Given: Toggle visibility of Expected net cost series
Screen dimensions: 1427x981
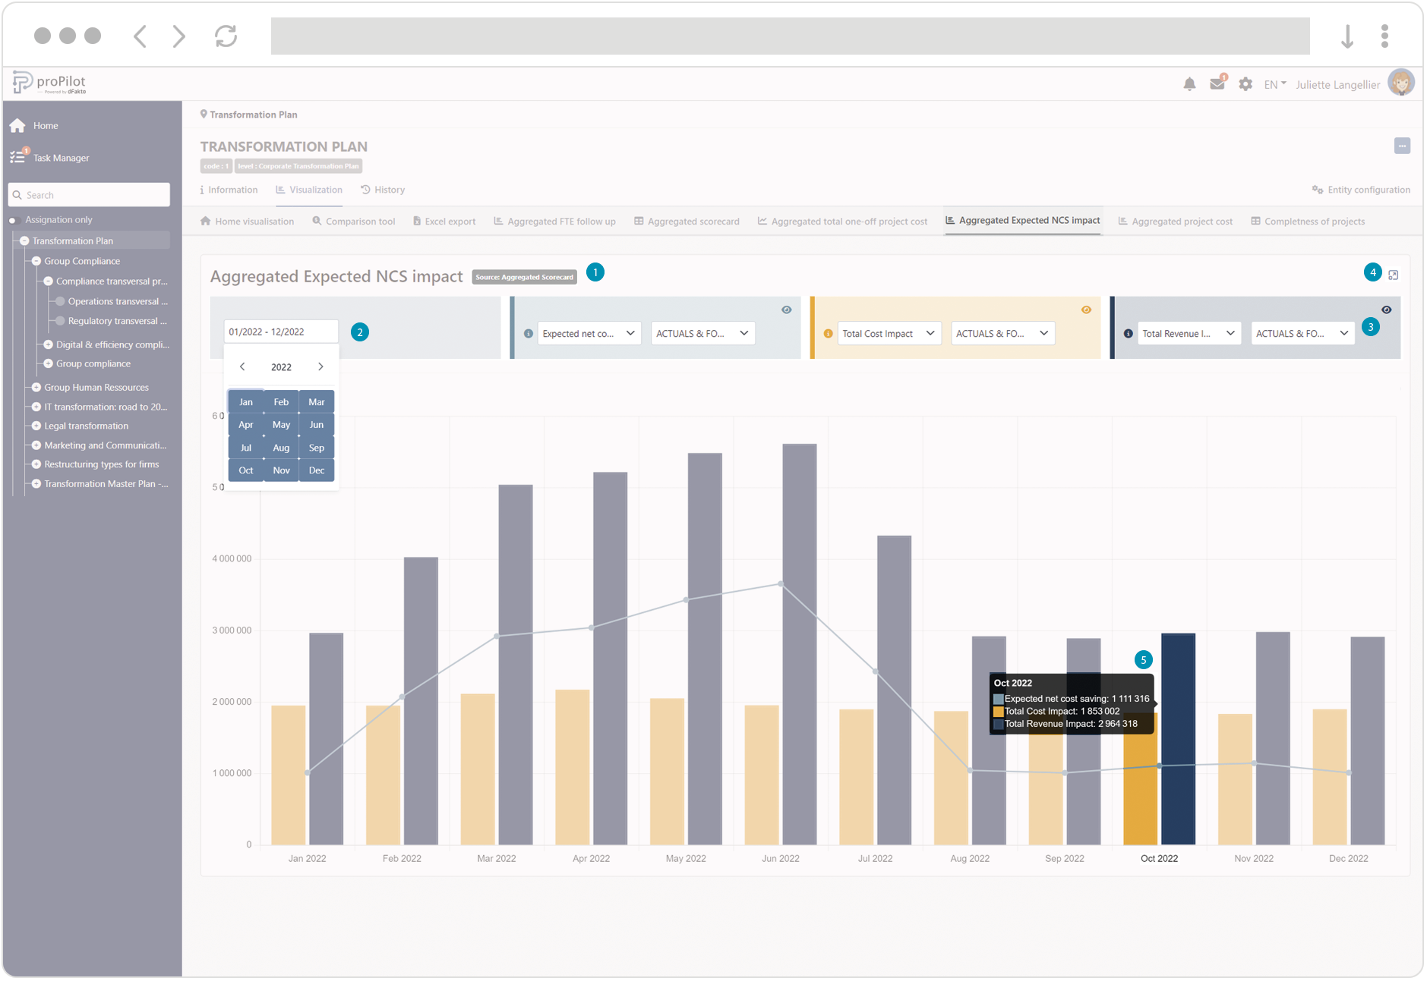Looking at the screenshot, I should pyautogui.click(x=787, y=310).
